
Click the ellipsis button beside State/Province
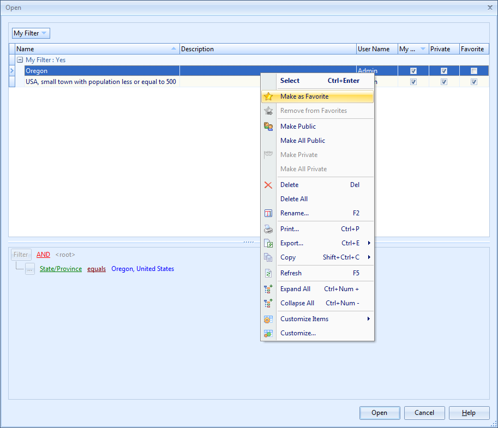click(x=30, y=269)
